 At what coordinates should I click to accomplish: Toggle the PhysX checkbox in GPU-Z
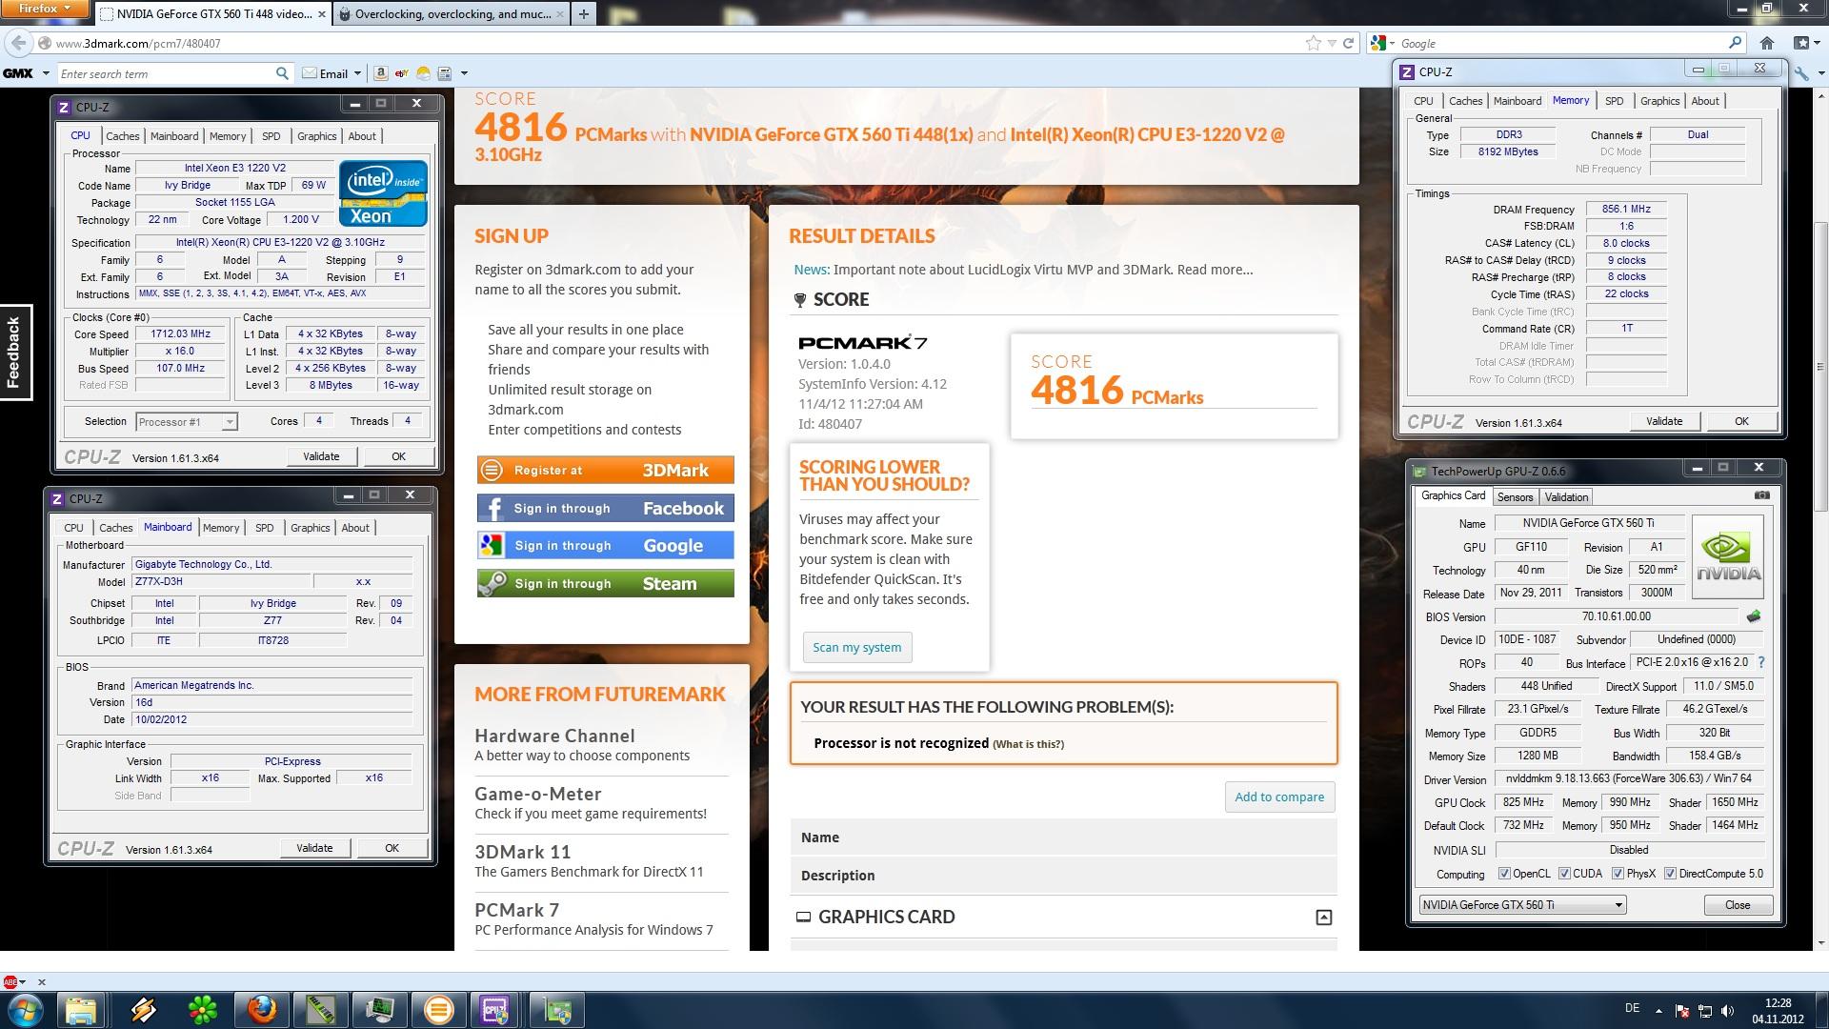(x=1618, y=874)
